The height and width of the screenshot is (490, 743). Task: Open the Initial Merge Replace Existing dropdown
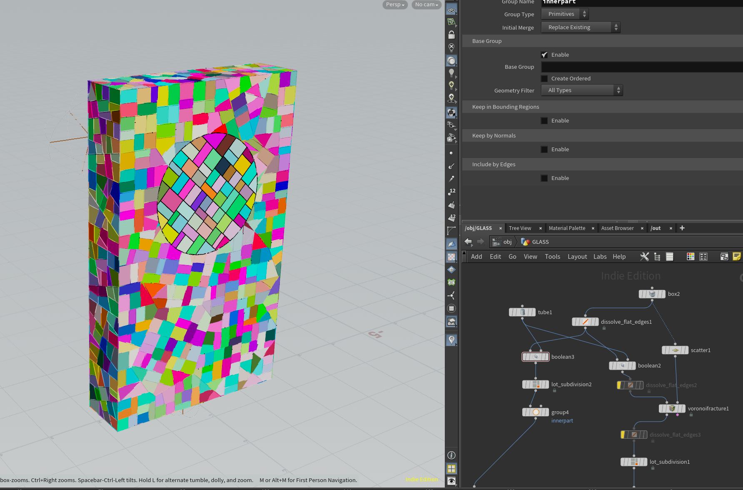581,27
